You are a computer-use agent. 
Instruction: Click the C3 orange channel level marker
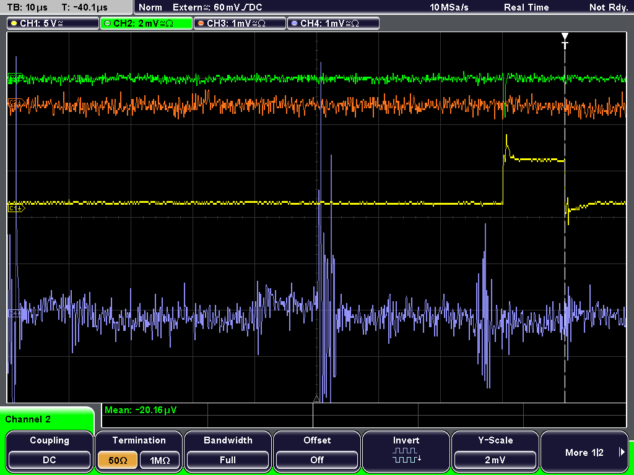point(15,103)
